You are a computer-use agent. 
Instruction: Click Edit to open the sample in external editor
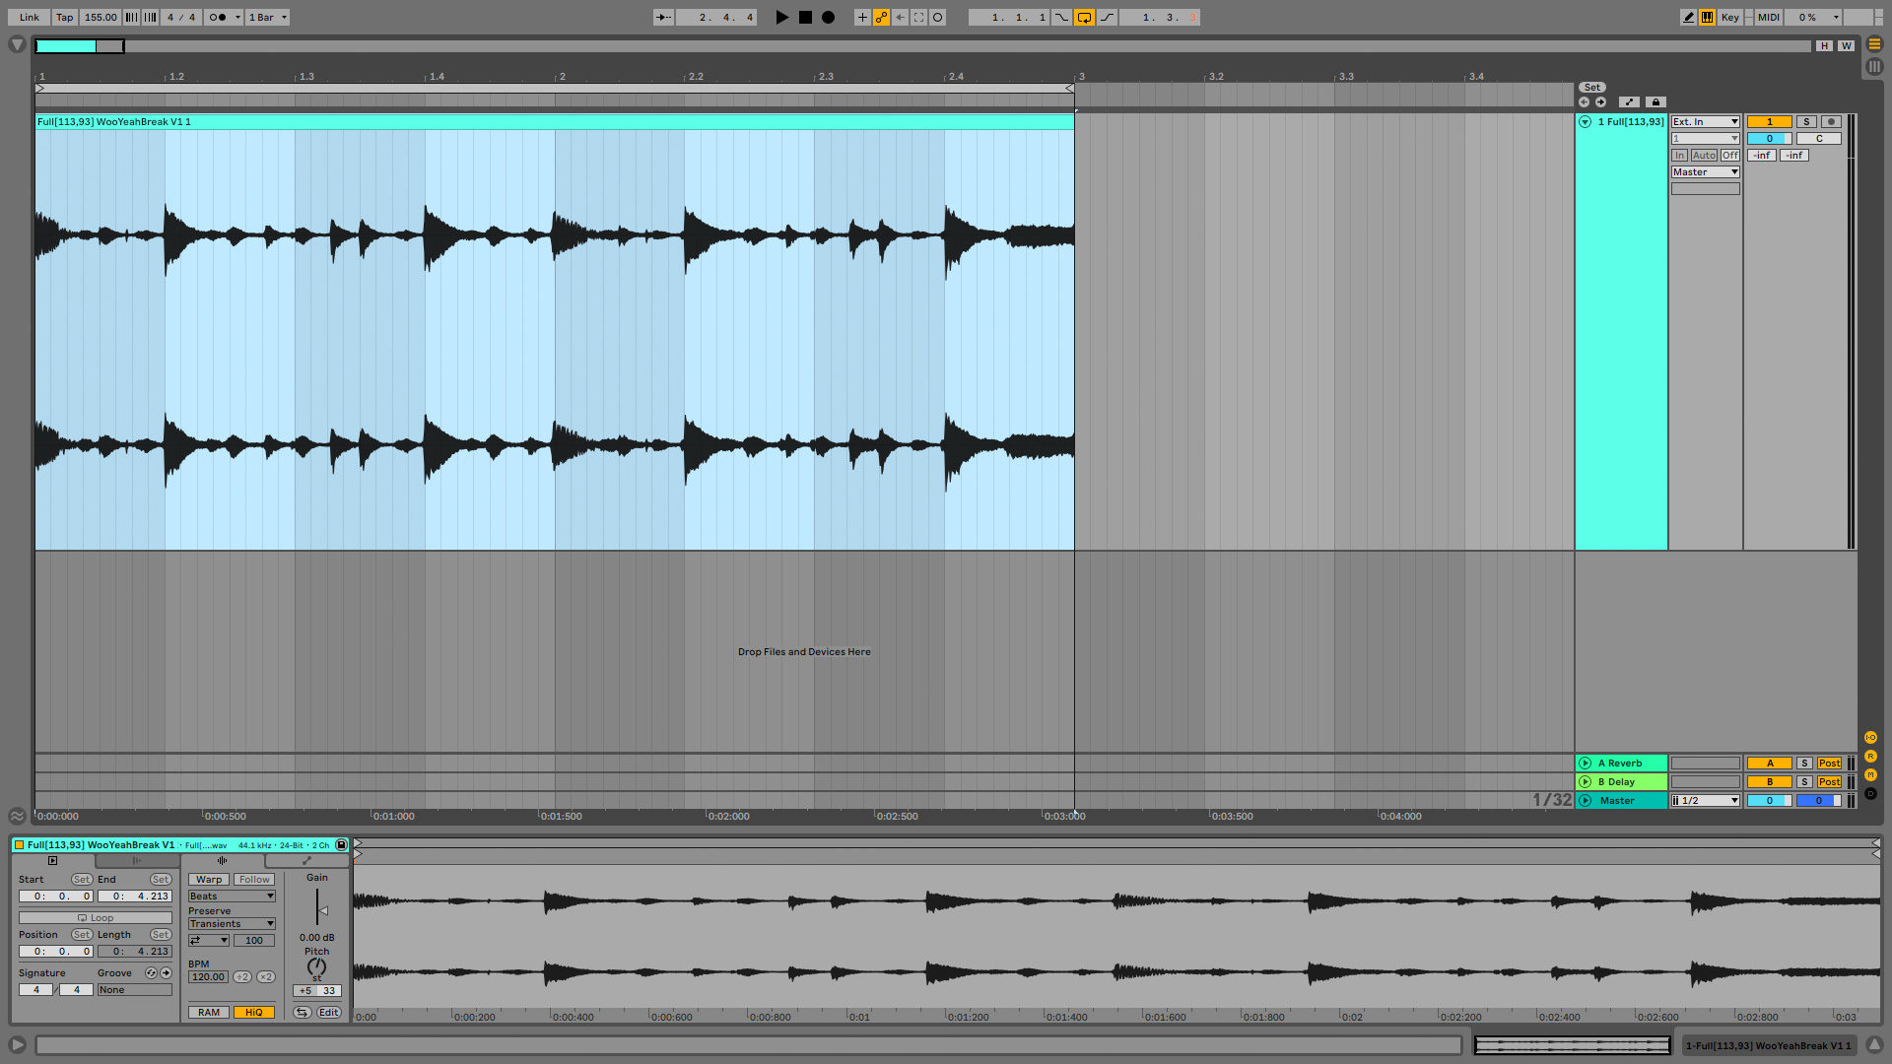coord(328,1012)
